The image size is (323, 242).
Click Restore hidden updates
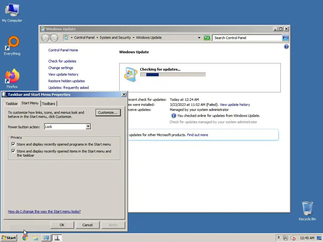click(67, 81)
